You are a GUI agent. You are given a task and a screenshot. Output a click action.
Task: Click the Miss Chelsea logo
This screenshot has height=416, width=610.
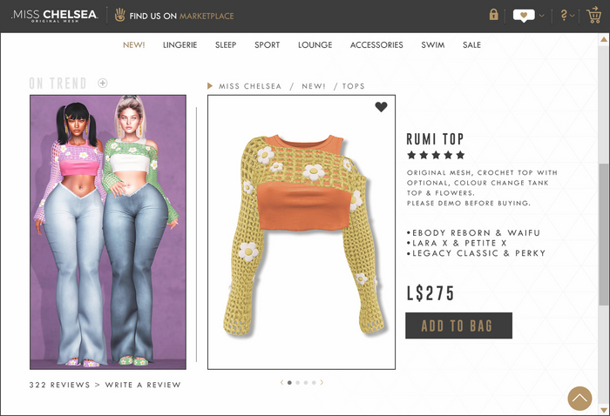coord(54,16)
